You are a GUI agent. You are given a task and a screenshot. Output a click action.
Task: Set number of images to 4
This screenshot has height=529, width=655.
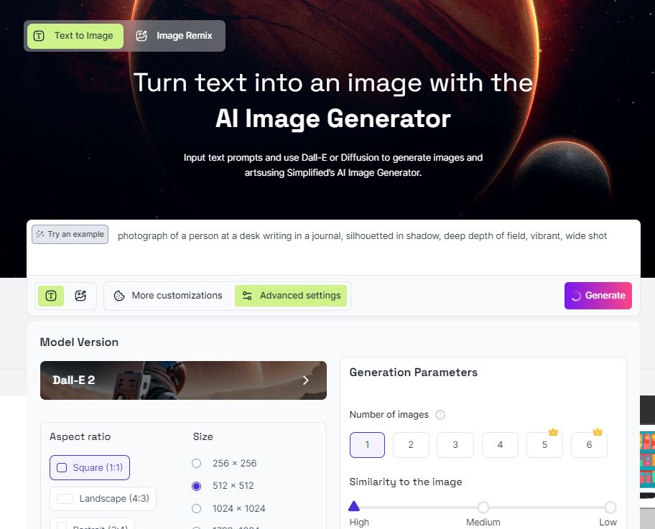point(500,445)
